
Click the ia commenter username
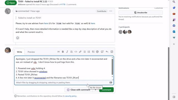pos(16,11)
